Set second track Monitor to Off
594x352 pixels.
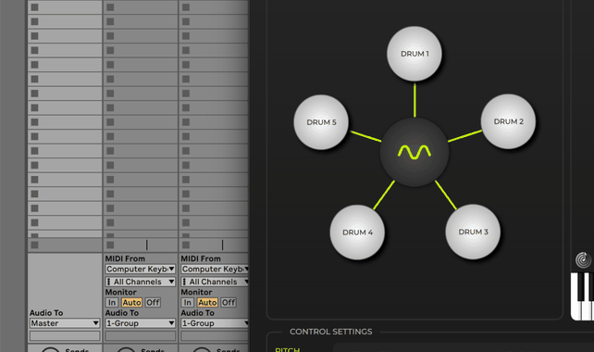(153, 302)
